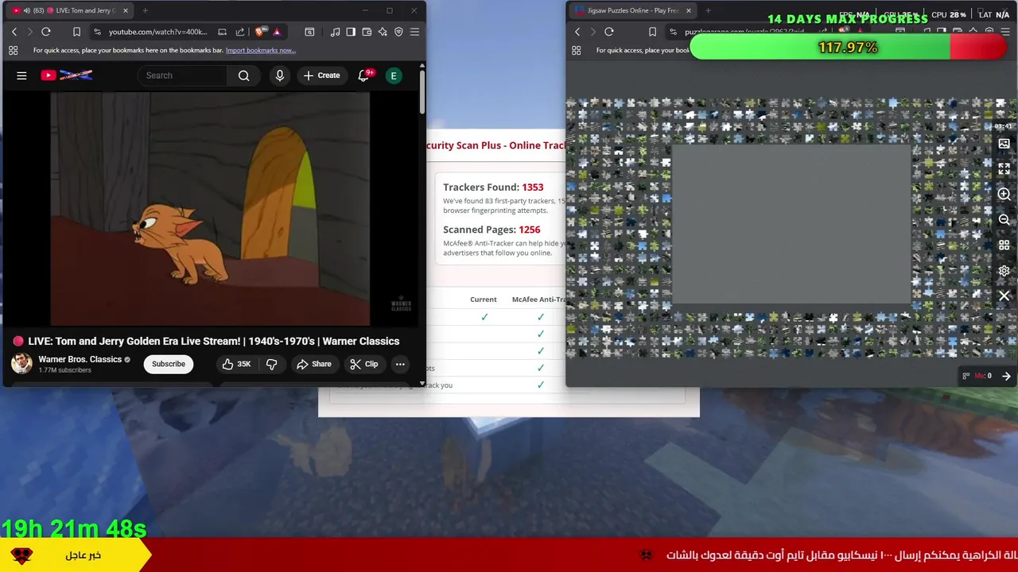Open the Brave Shields lion icon
This screenshot has width=1018, height=572.
point(260,32)
